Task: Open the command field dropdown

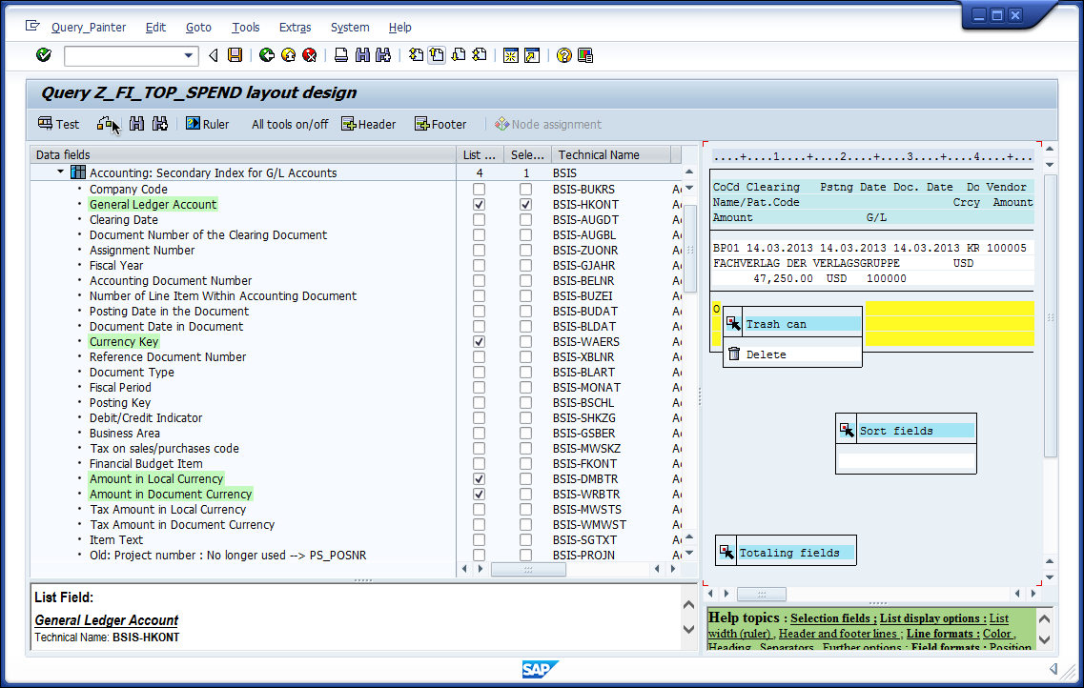Action: click(x=188, y=56)
